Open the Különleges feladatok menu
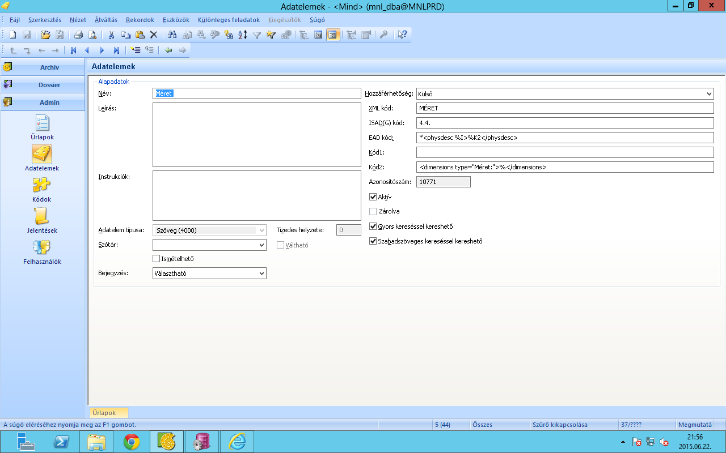 tap(229, 20)
